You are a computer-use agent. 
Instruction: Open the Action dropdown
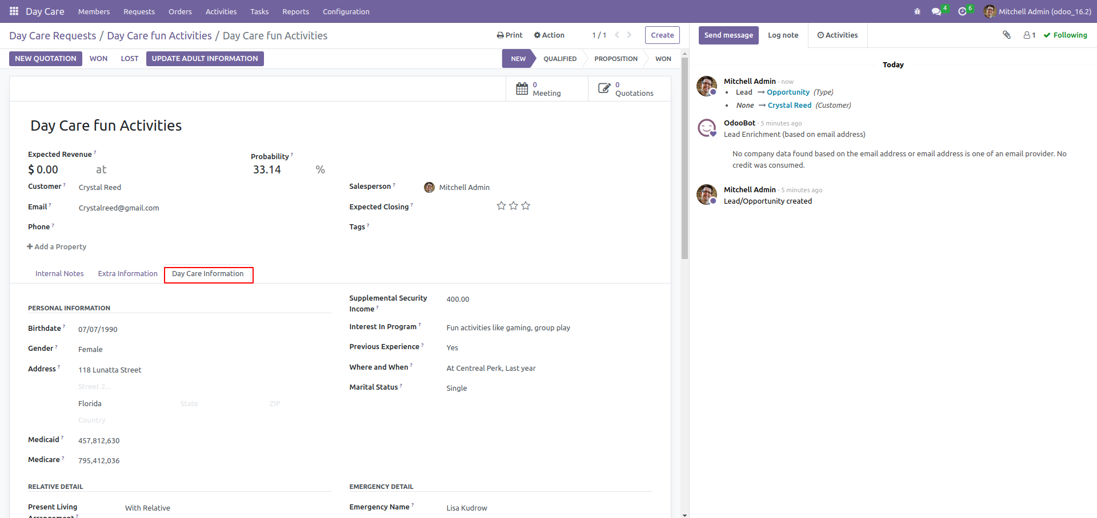549,35
